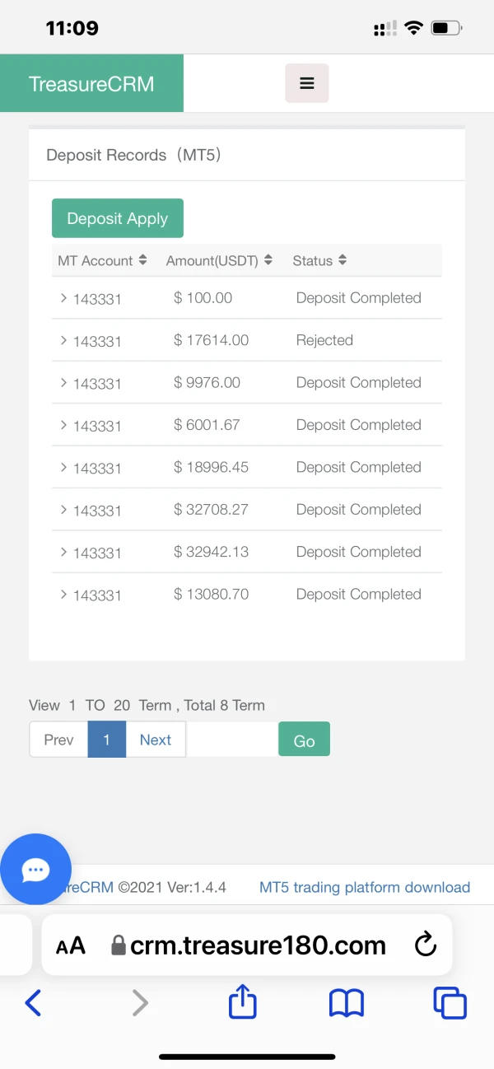Go back with Safari back arrow
The image size is (494, 1069).
[x=34, y=1002]
